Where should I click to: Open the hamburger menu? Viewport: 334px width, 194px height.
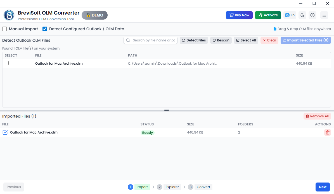coord(324,15)
